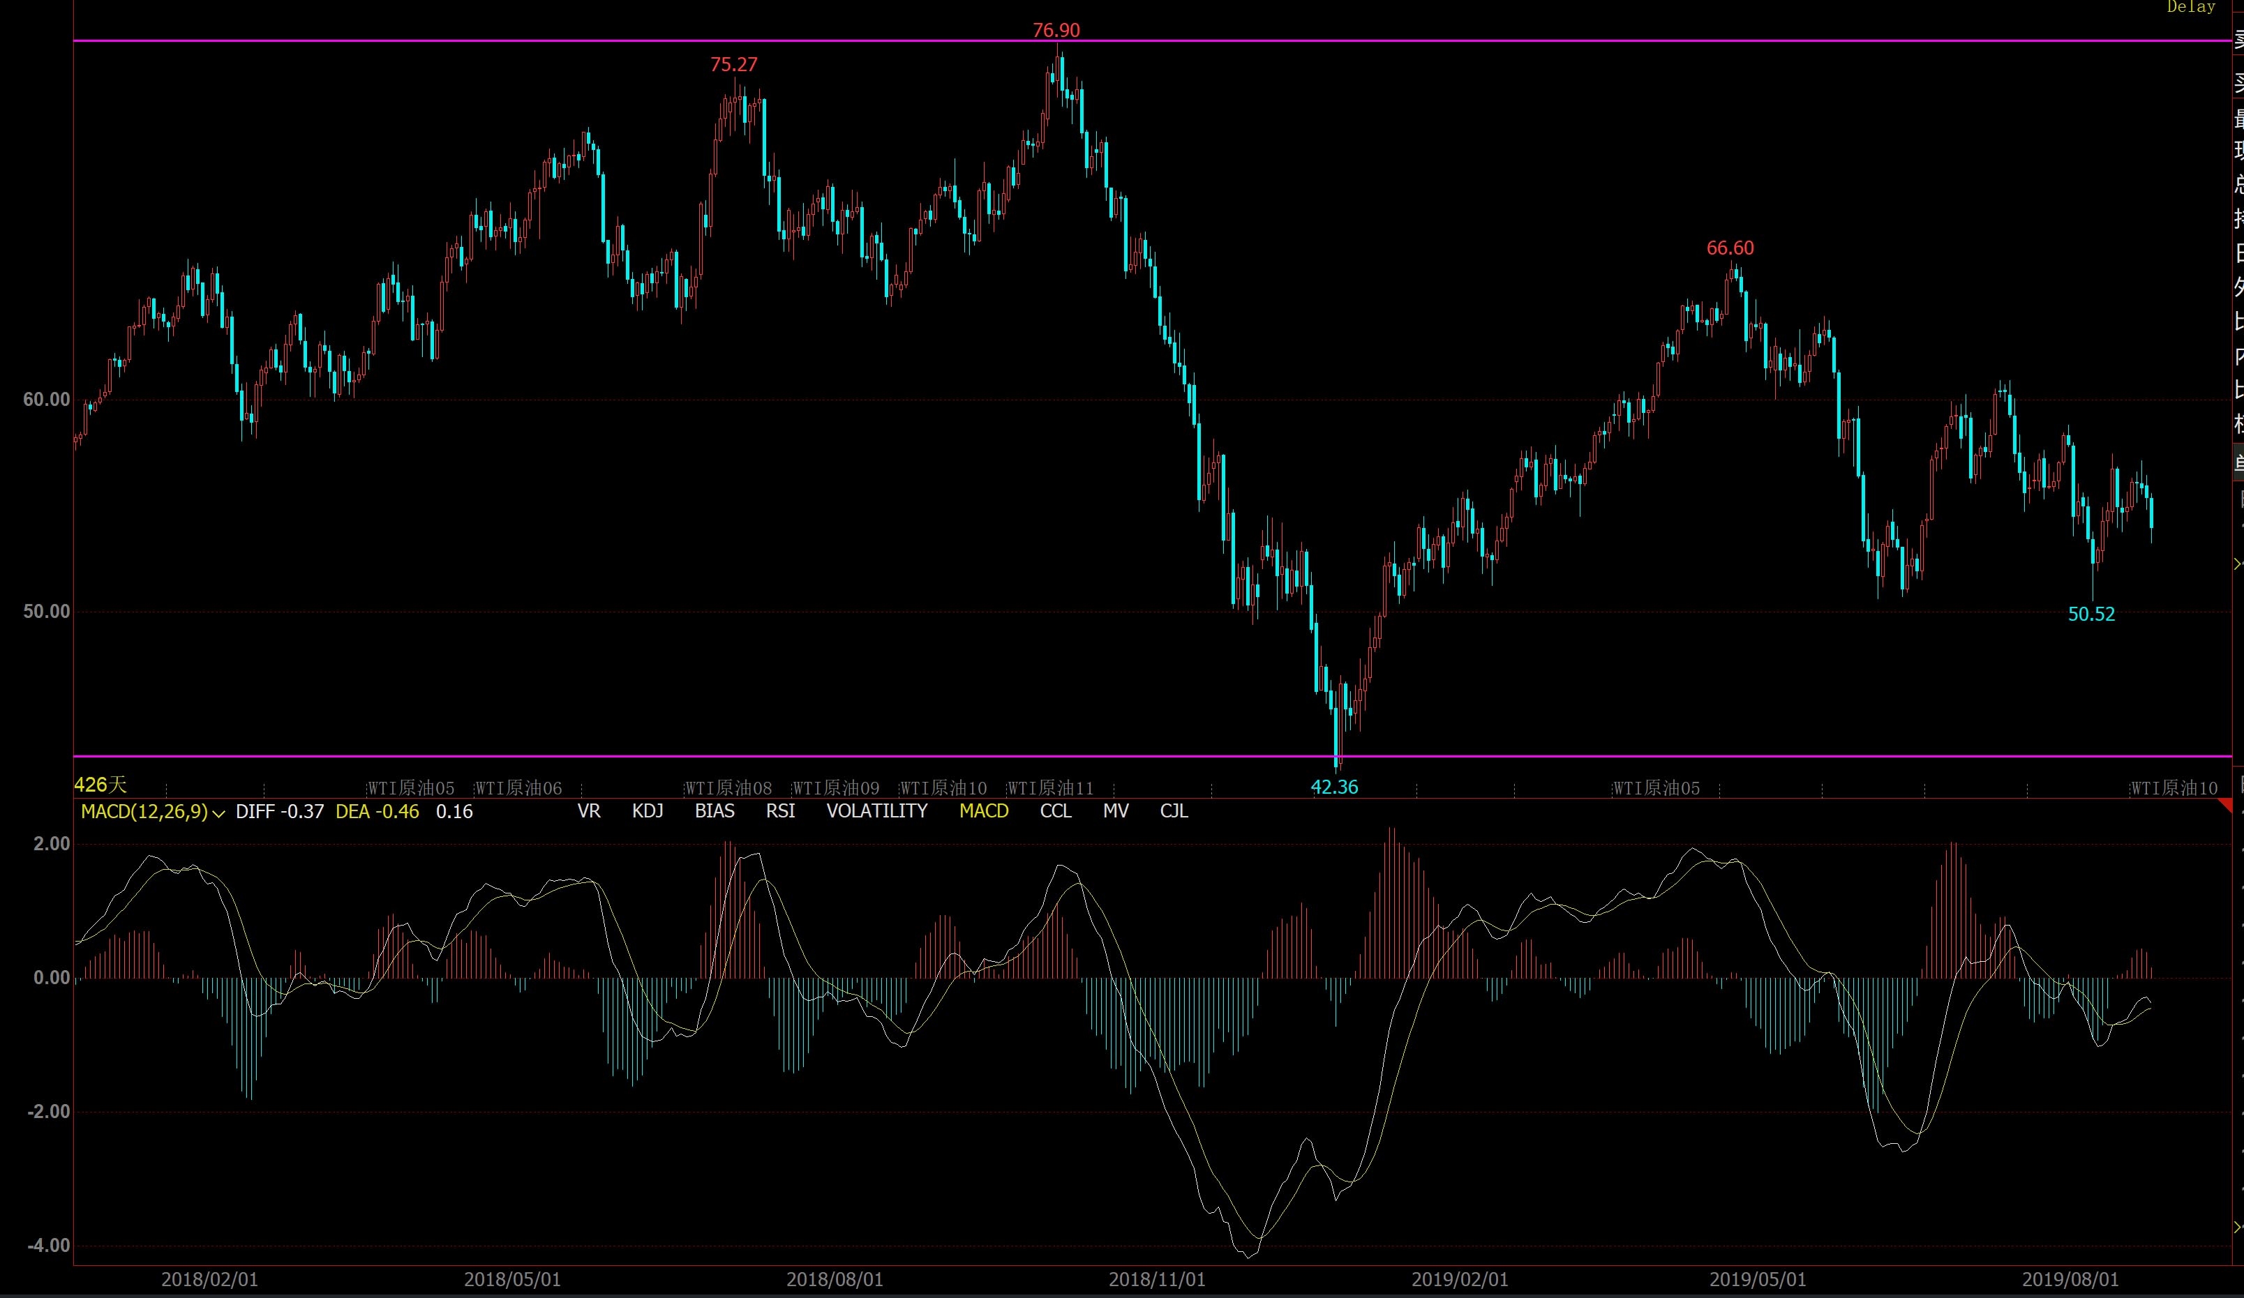
Task: Click the 2019/08/01 date on time axis
Action: coord(2070,1279)
